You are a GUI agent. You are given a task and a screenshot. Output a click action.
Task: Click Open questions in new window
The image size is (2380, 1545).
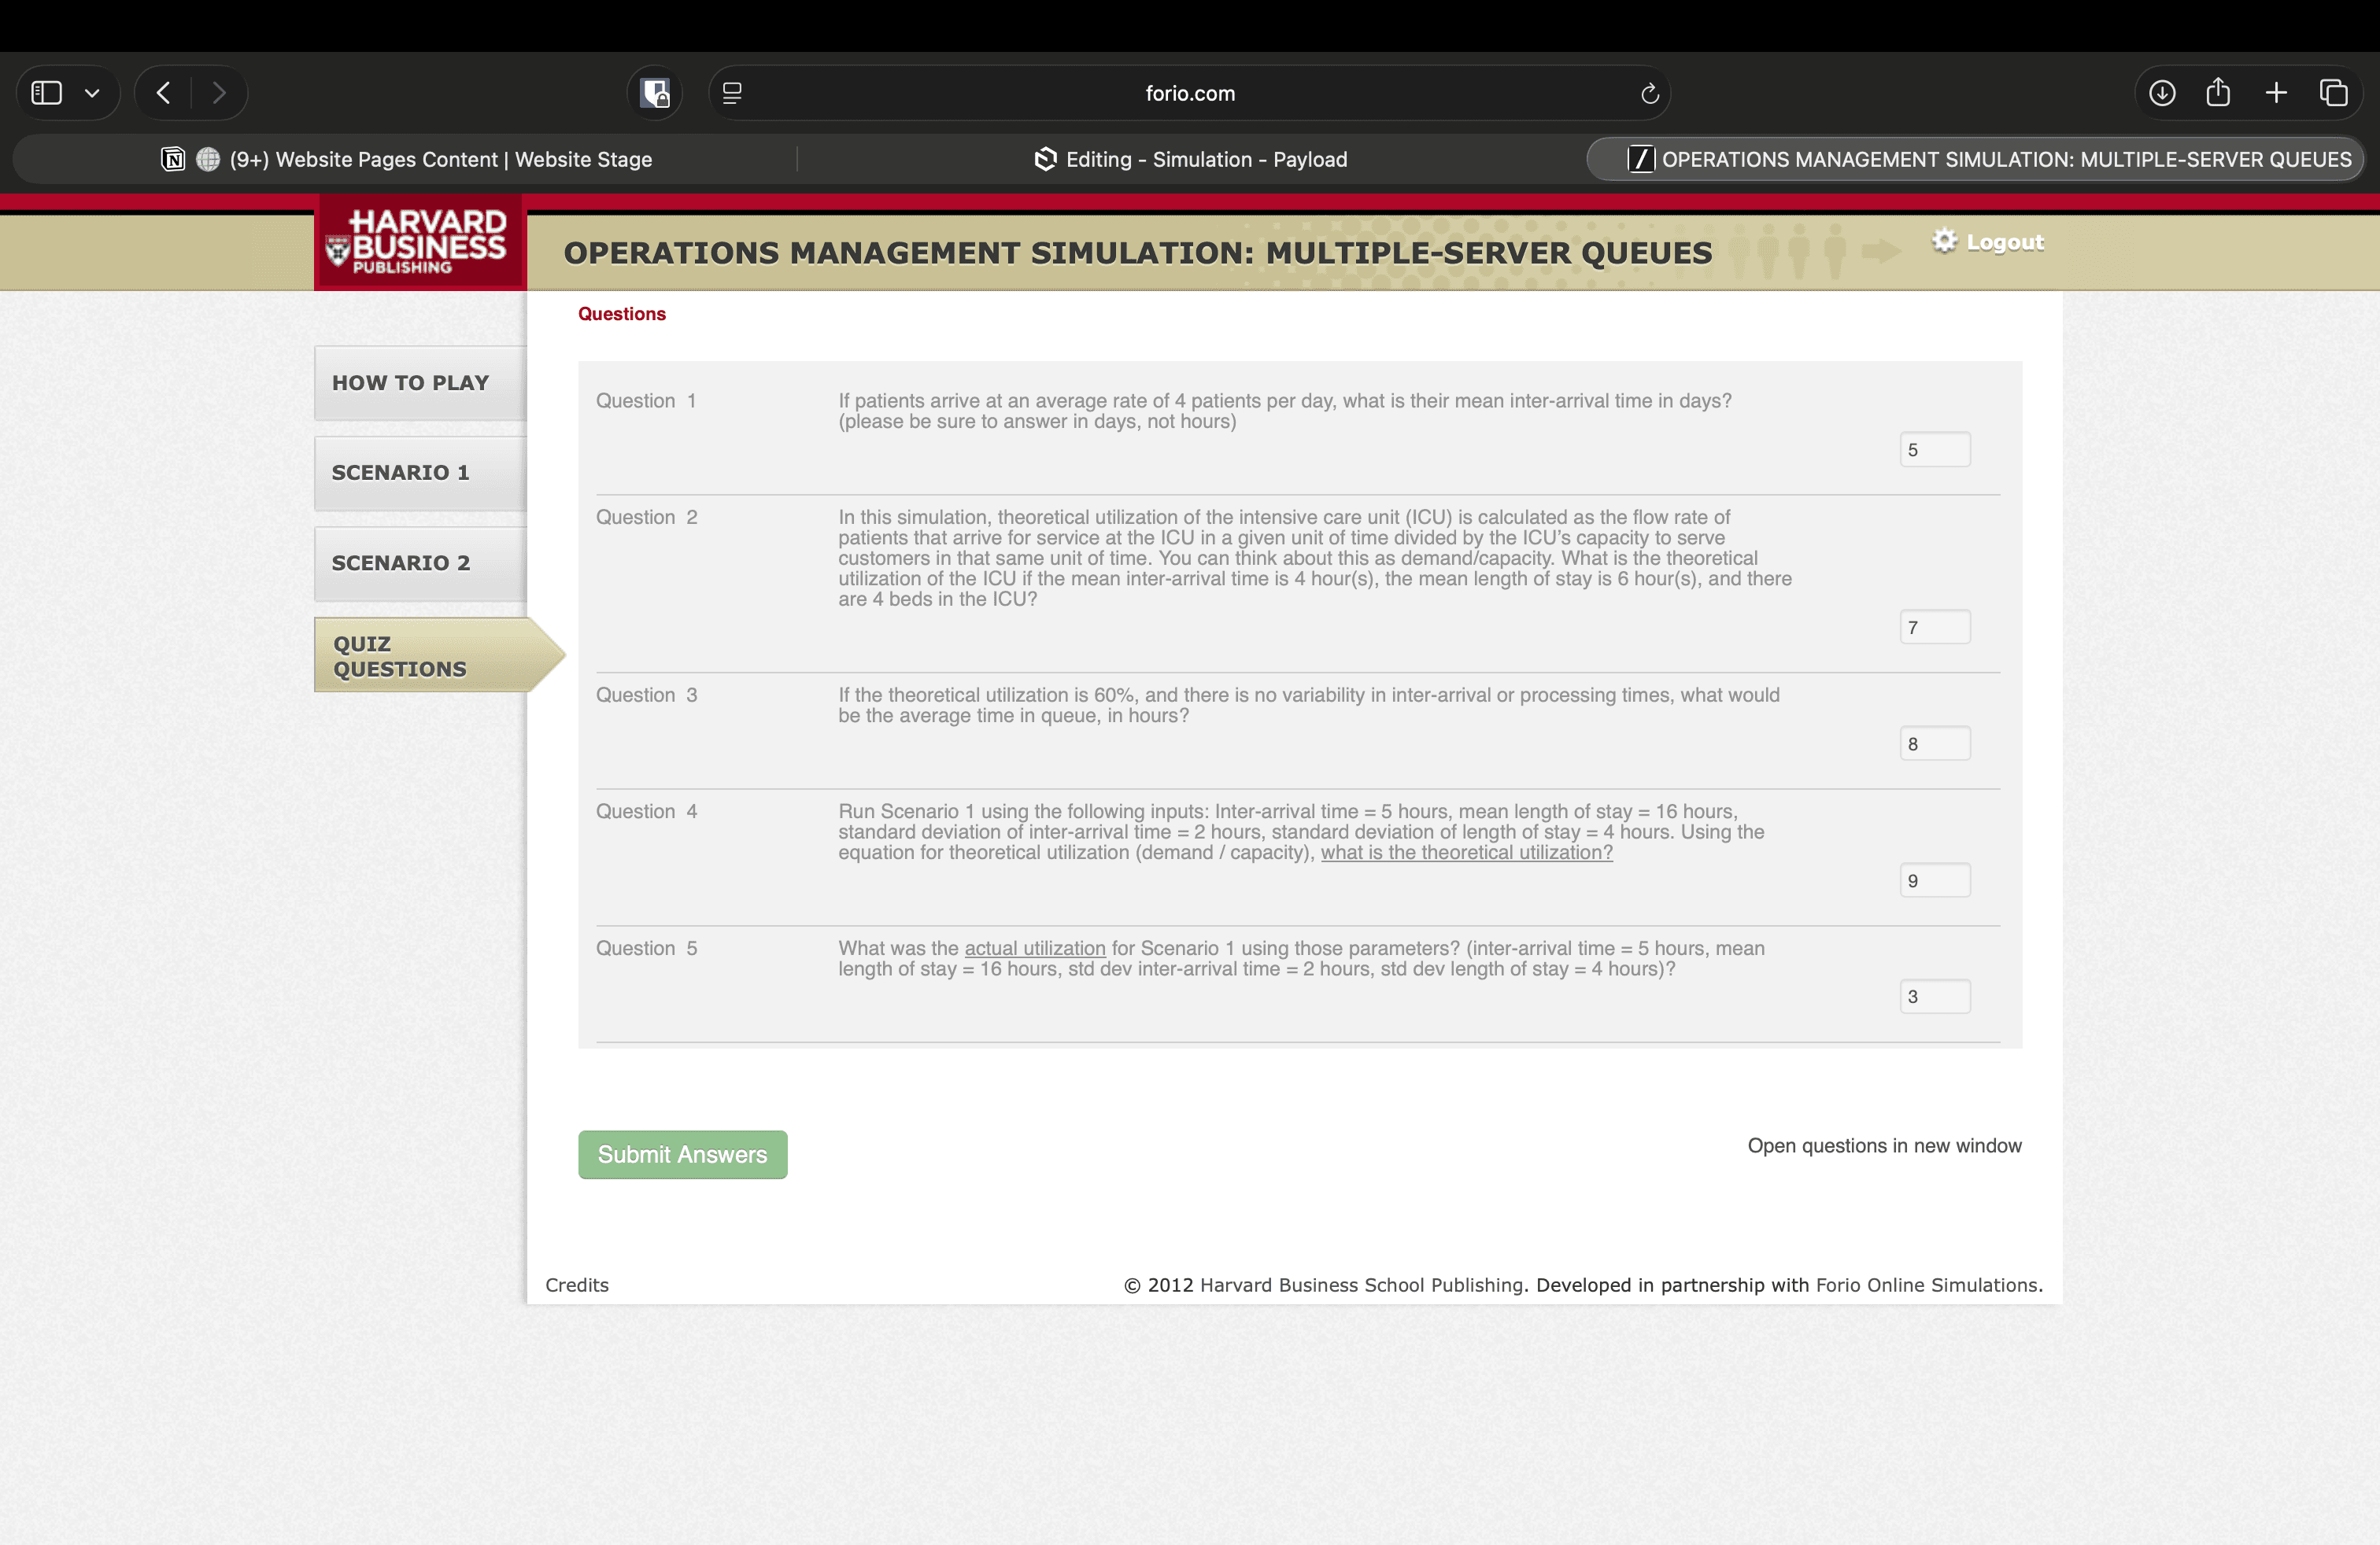point(1884,1145)
